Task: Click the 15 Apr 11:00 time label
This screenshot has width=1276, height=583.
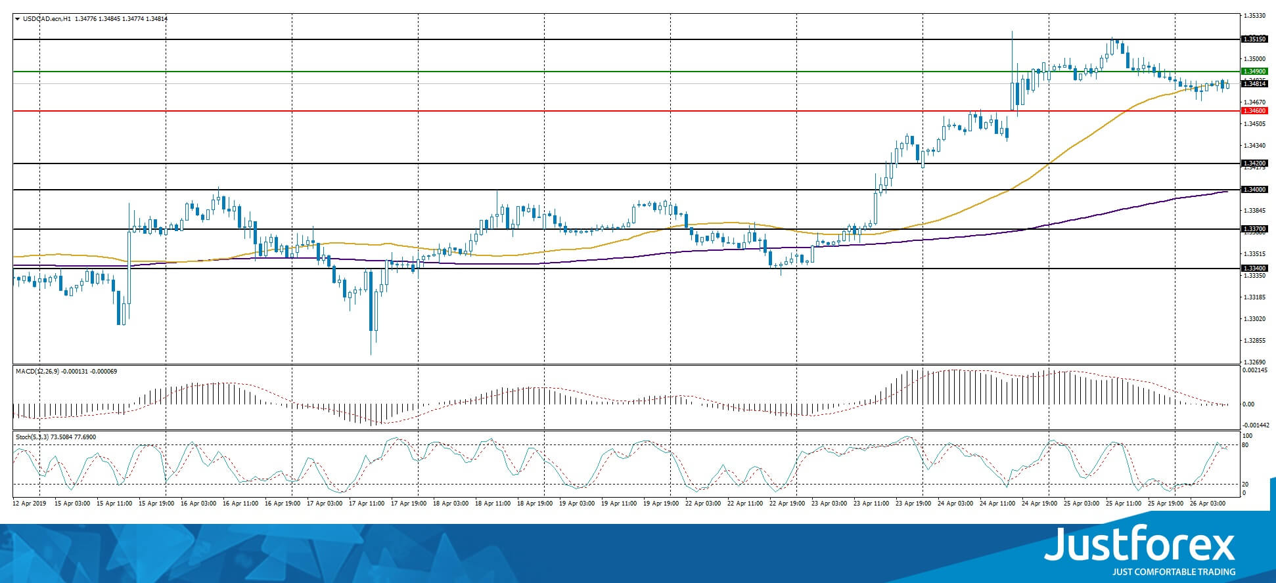Action: [114, 504]
